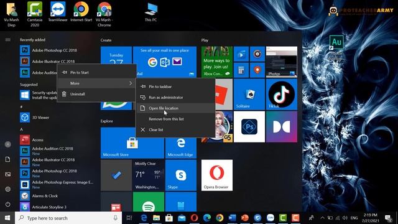This screenshot has width=398, height=224.
Task: Open Settings gear in Start sidebar
Action: tap(8, 189)
